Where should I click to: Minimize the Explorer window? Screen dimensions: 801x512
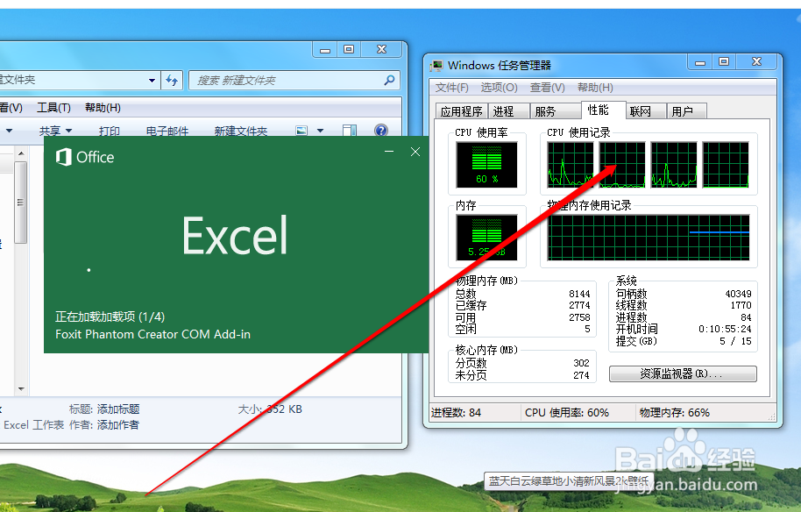(325, 50)
